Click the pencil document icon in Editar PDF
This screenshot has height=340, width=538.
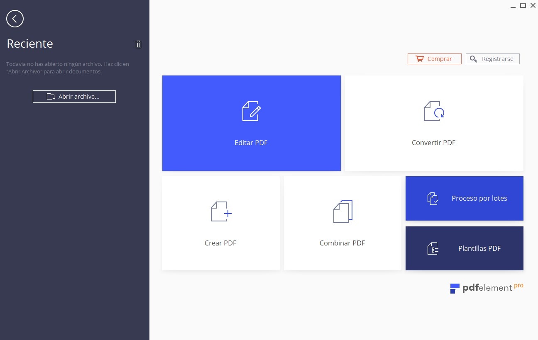coord(252,111)
